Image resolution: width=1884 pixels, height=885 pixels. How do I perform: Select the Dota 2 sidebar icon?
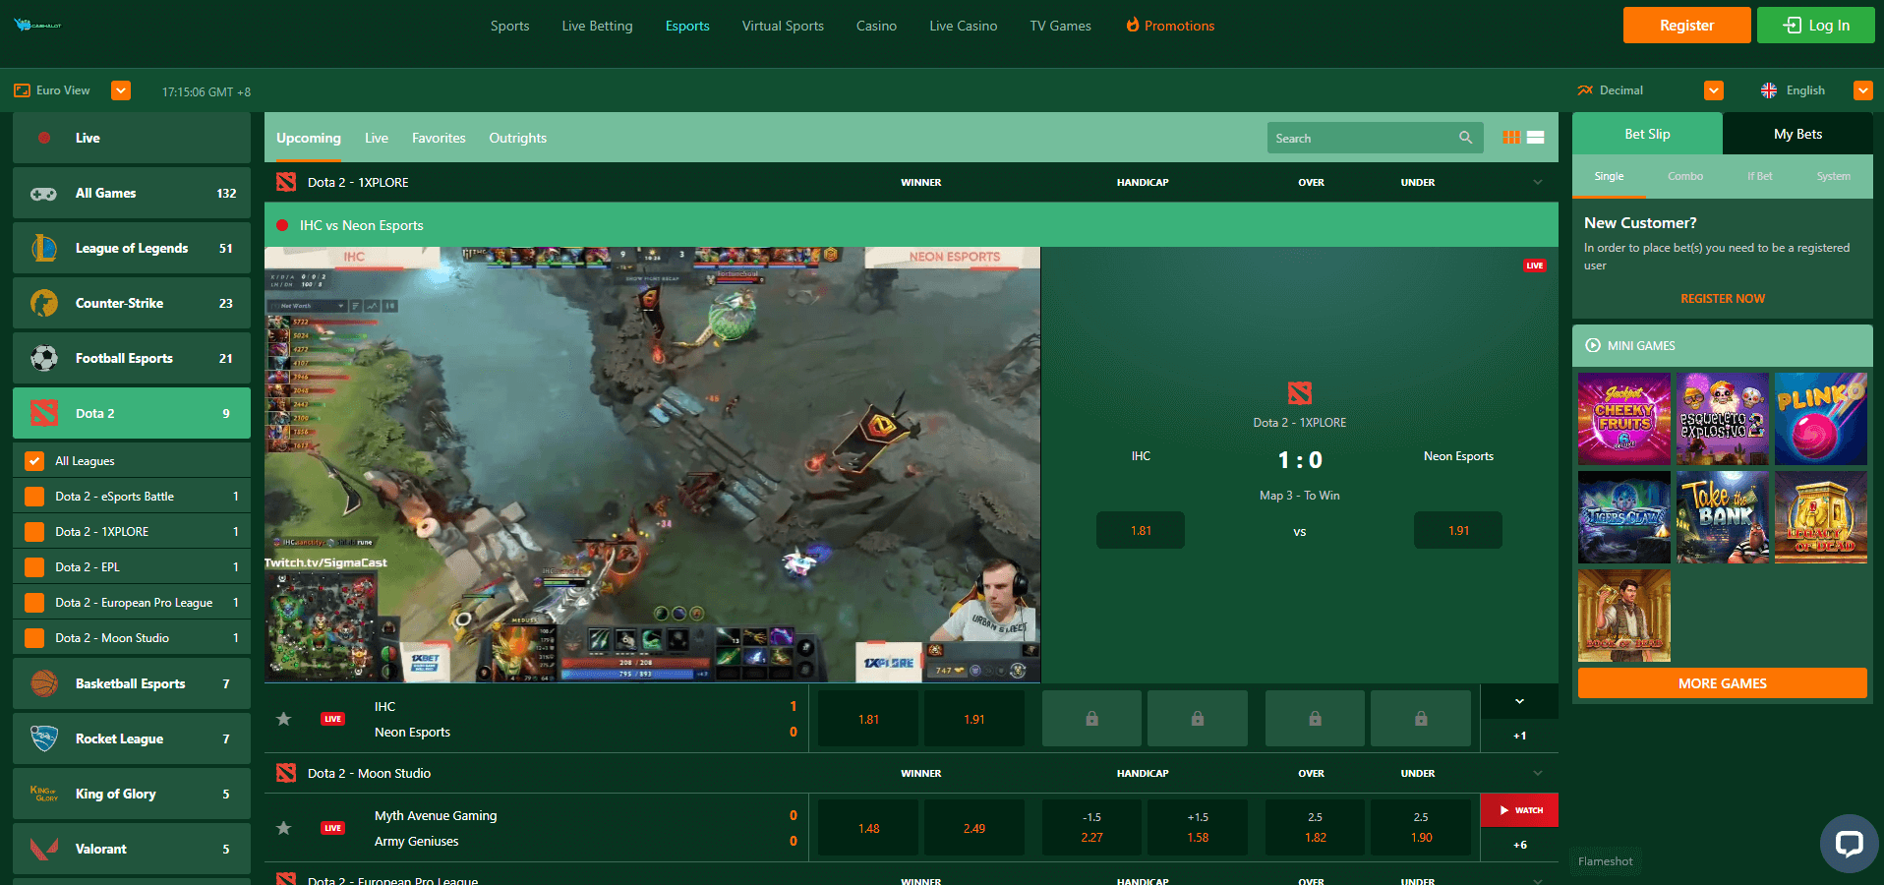pos(44,413)
